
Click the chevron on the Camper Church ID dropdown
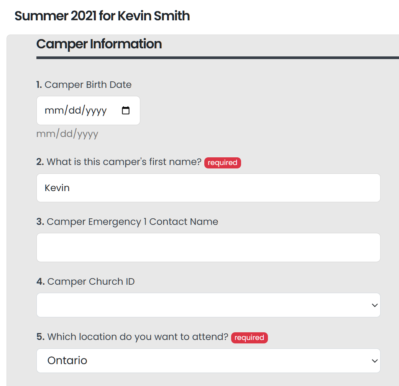coord(374,305)
